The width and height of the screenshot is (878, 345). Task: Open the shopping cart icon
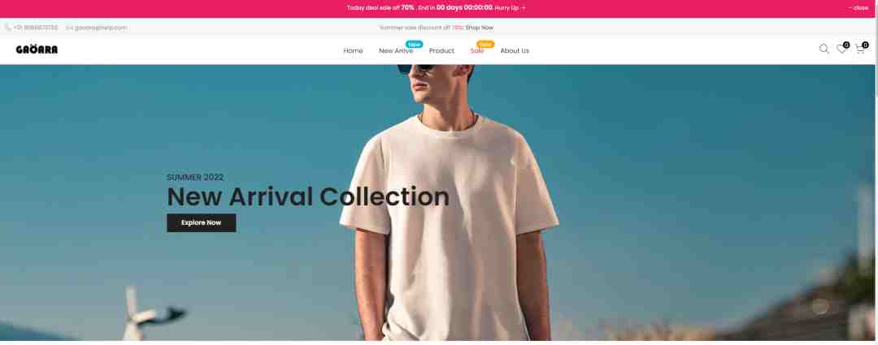(x=859, y=50)
